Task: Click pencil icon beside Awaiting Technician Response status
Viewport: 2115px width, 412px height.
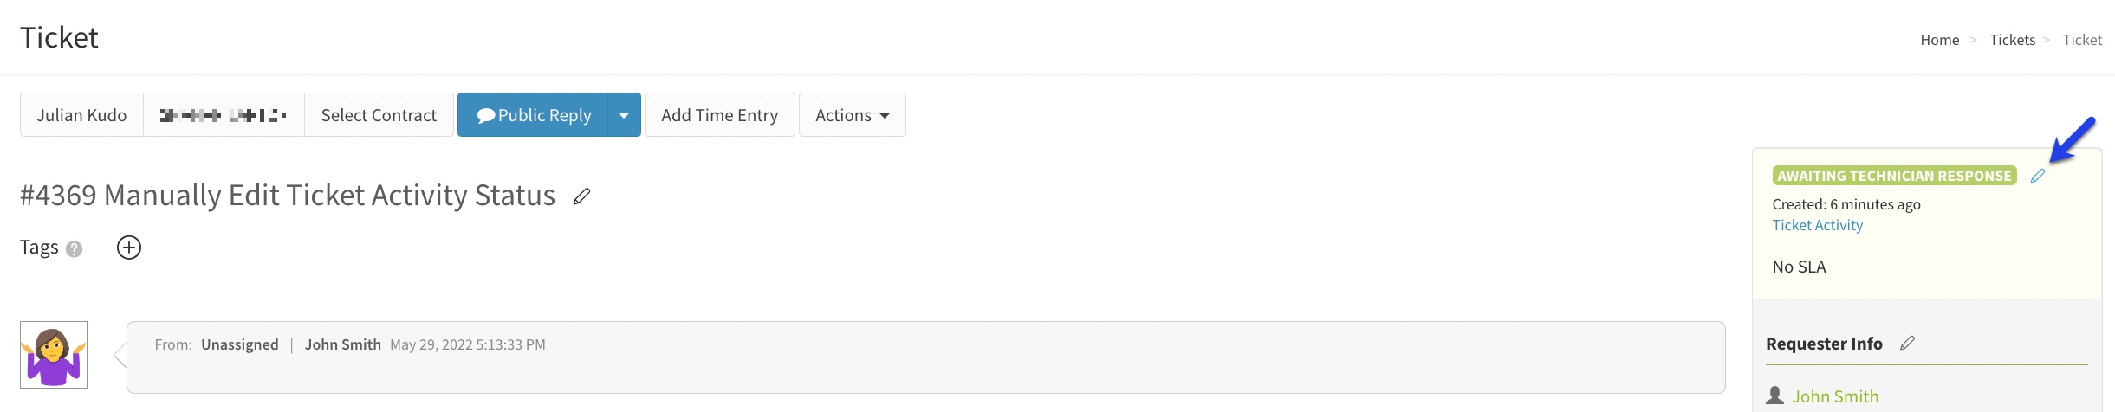Action: pyautogui.click(x=2038, y=176)
